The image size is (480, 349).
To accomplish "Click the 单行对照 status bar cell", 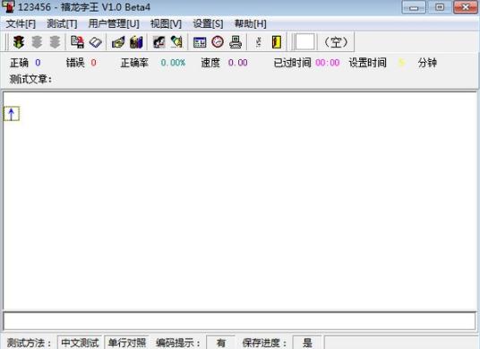I will [127, 343].
